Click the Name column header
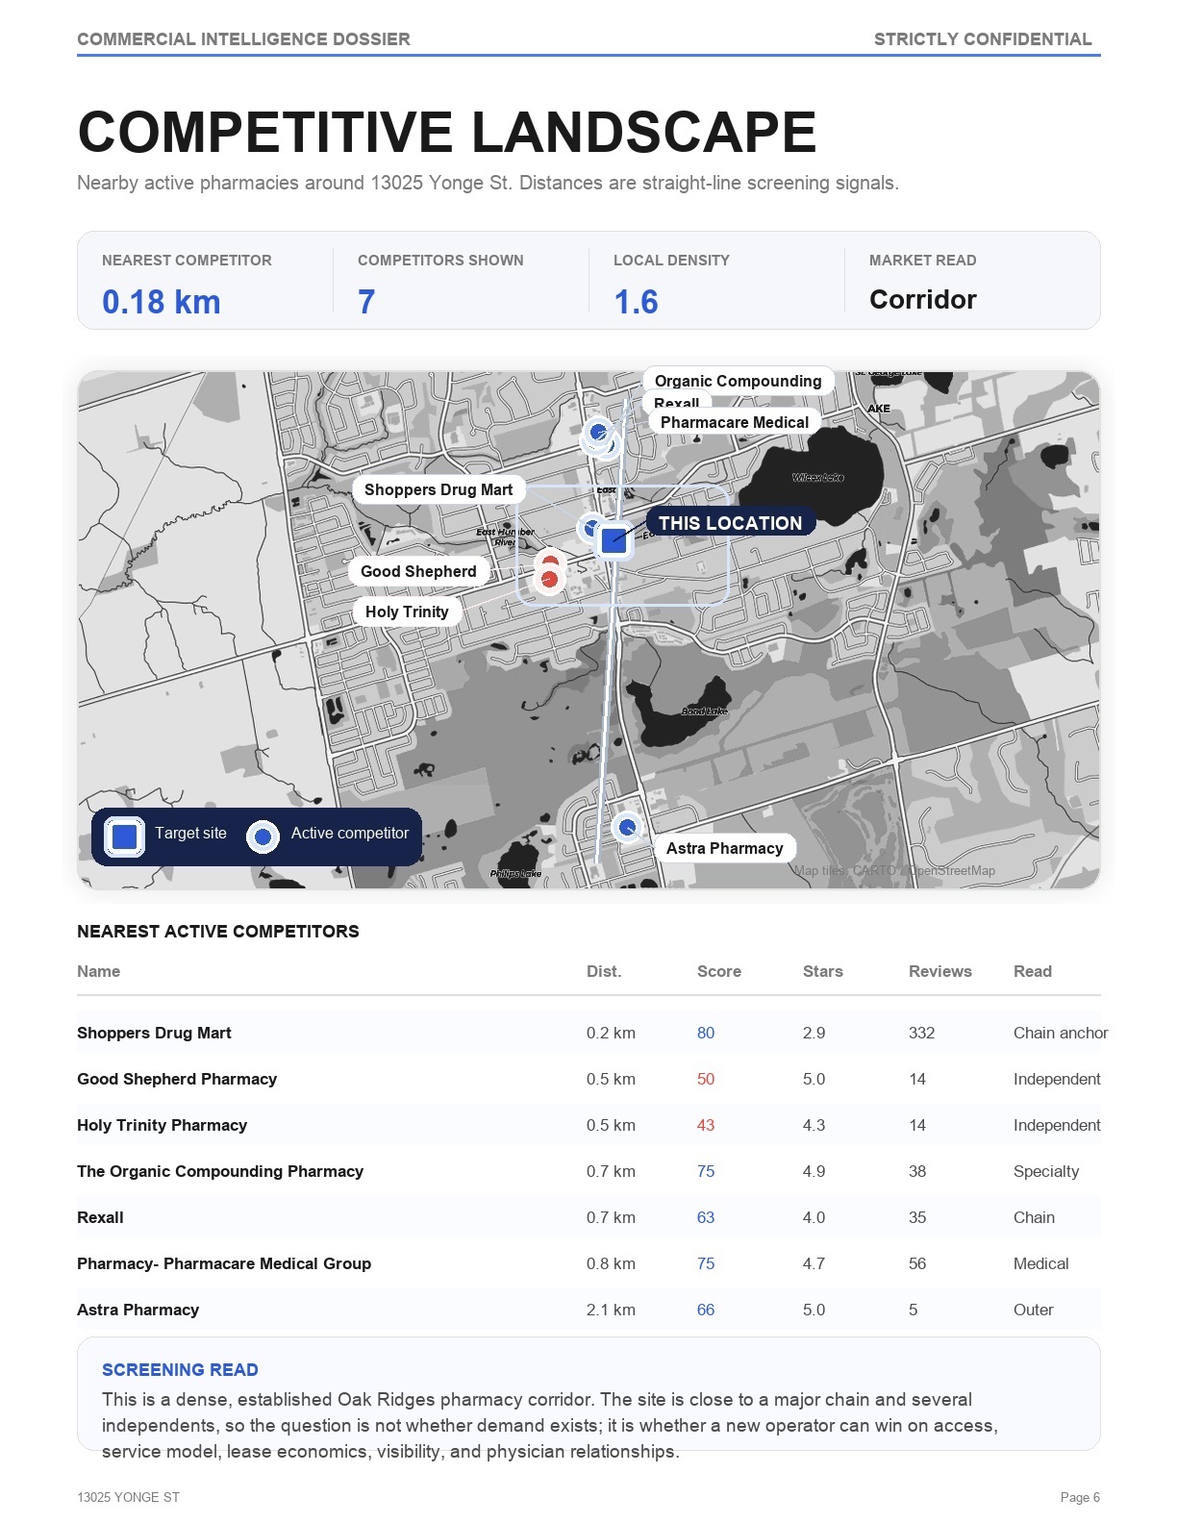1177x1523 pixels. tap(98, 971)
